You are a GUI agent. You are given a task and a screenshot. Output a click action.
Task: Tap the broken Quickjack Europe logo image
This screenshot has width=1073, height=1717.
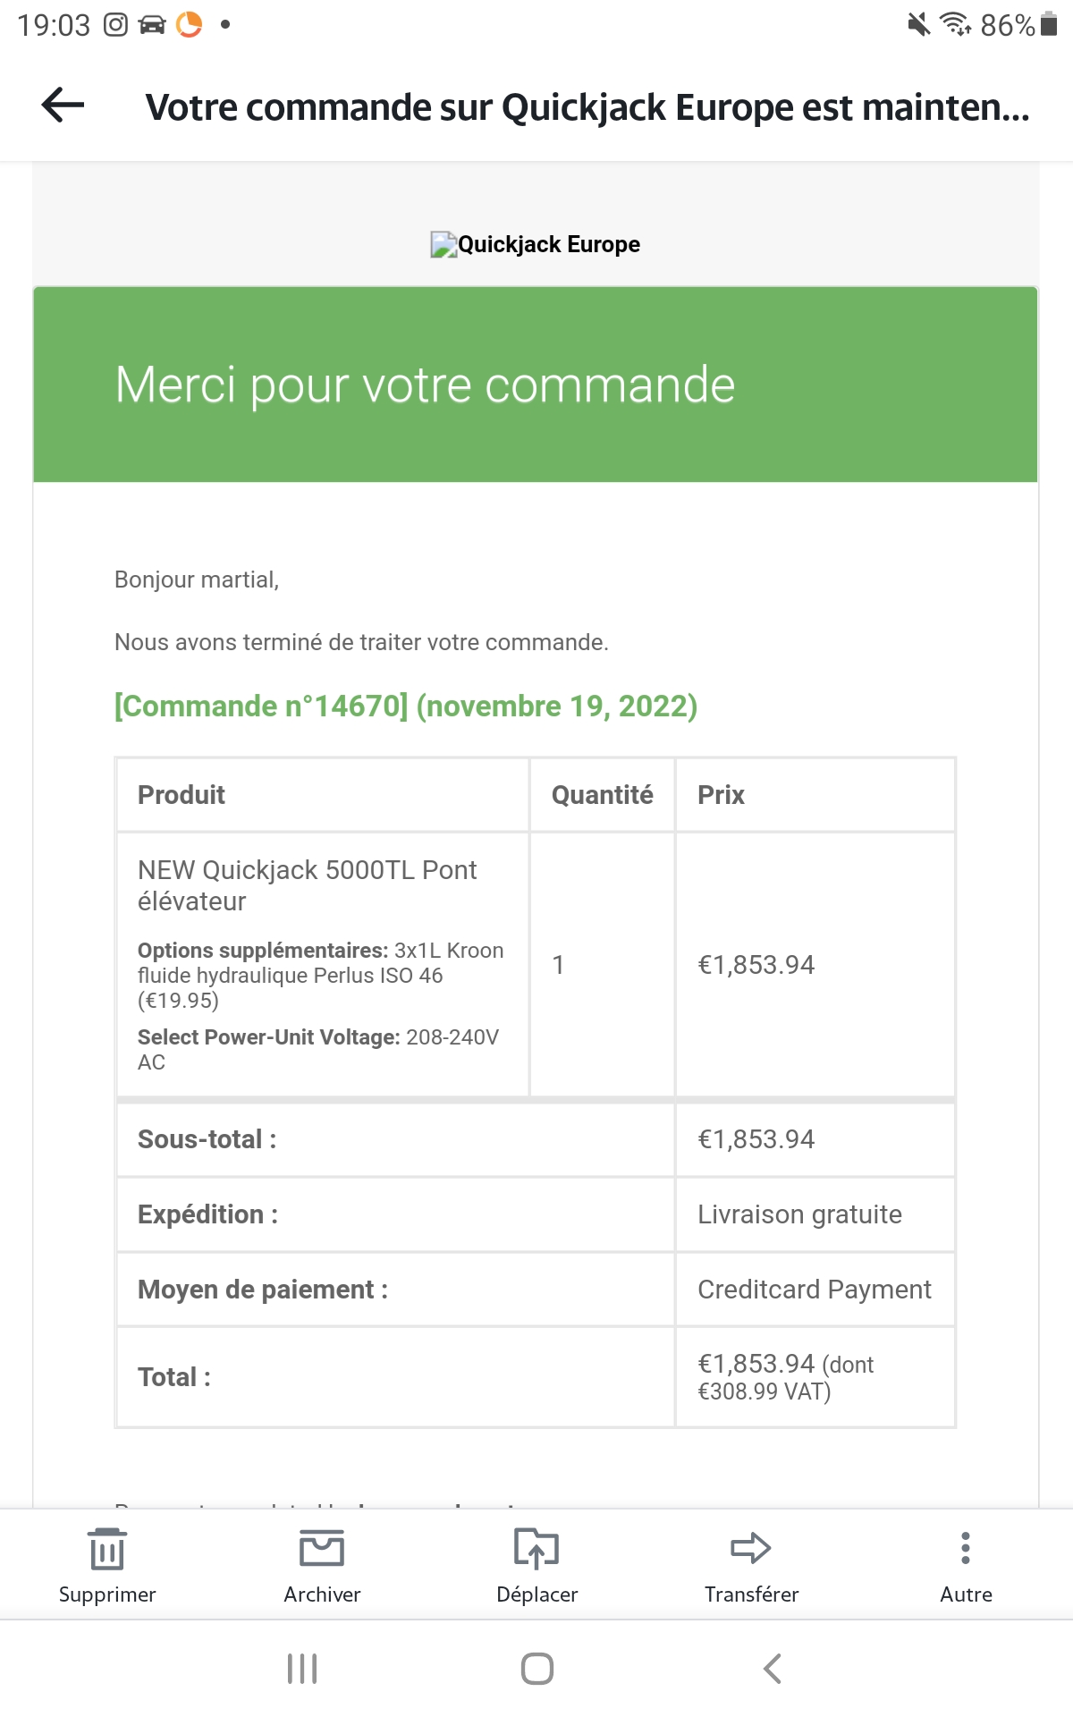coord(536,244)
